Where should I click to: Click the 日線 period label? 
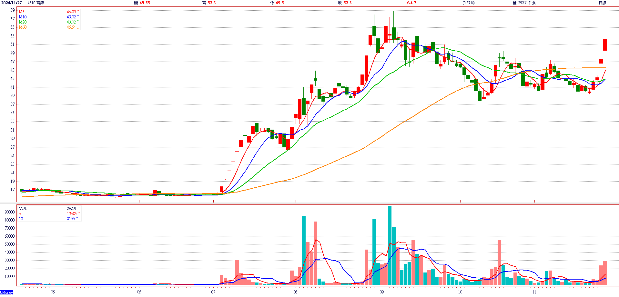[602, 3]
